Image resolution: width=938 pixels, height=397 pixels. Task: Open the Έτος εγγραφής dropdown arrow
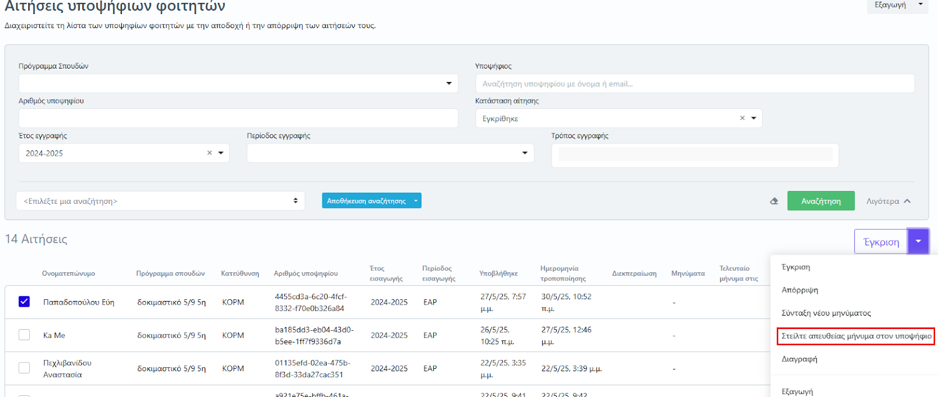(x=221, y=153)
